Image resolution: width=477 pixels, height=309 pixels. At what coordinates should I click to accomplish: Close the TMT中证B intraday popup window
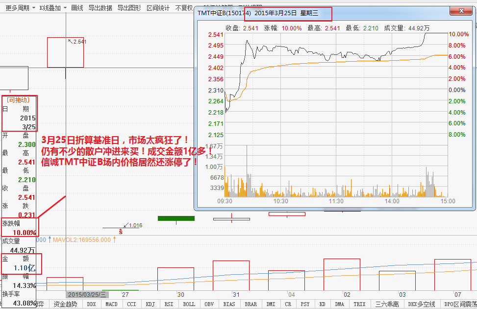461,11
